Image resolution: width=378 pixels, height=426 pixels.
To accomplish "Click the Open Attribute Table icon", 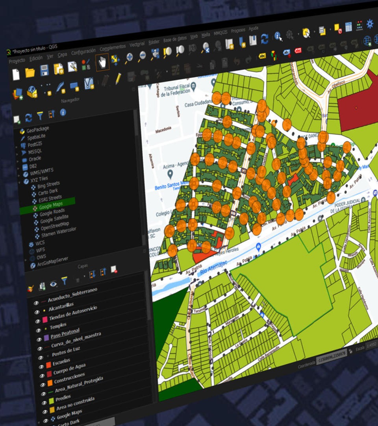I will 348,27.
